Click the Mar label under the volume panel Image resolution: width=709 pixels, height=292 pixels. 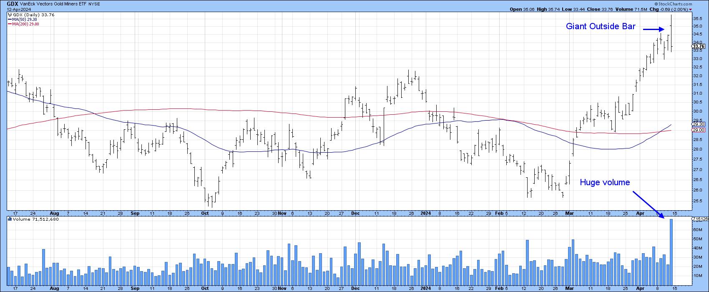click(x=570, y=288)
